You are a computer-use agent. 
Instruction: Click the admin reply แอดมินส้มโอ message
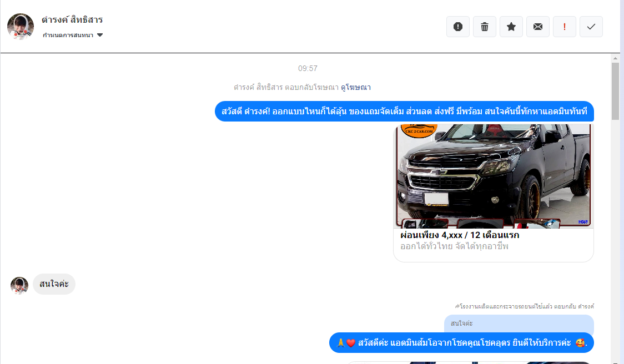click(x=462, y=342)
